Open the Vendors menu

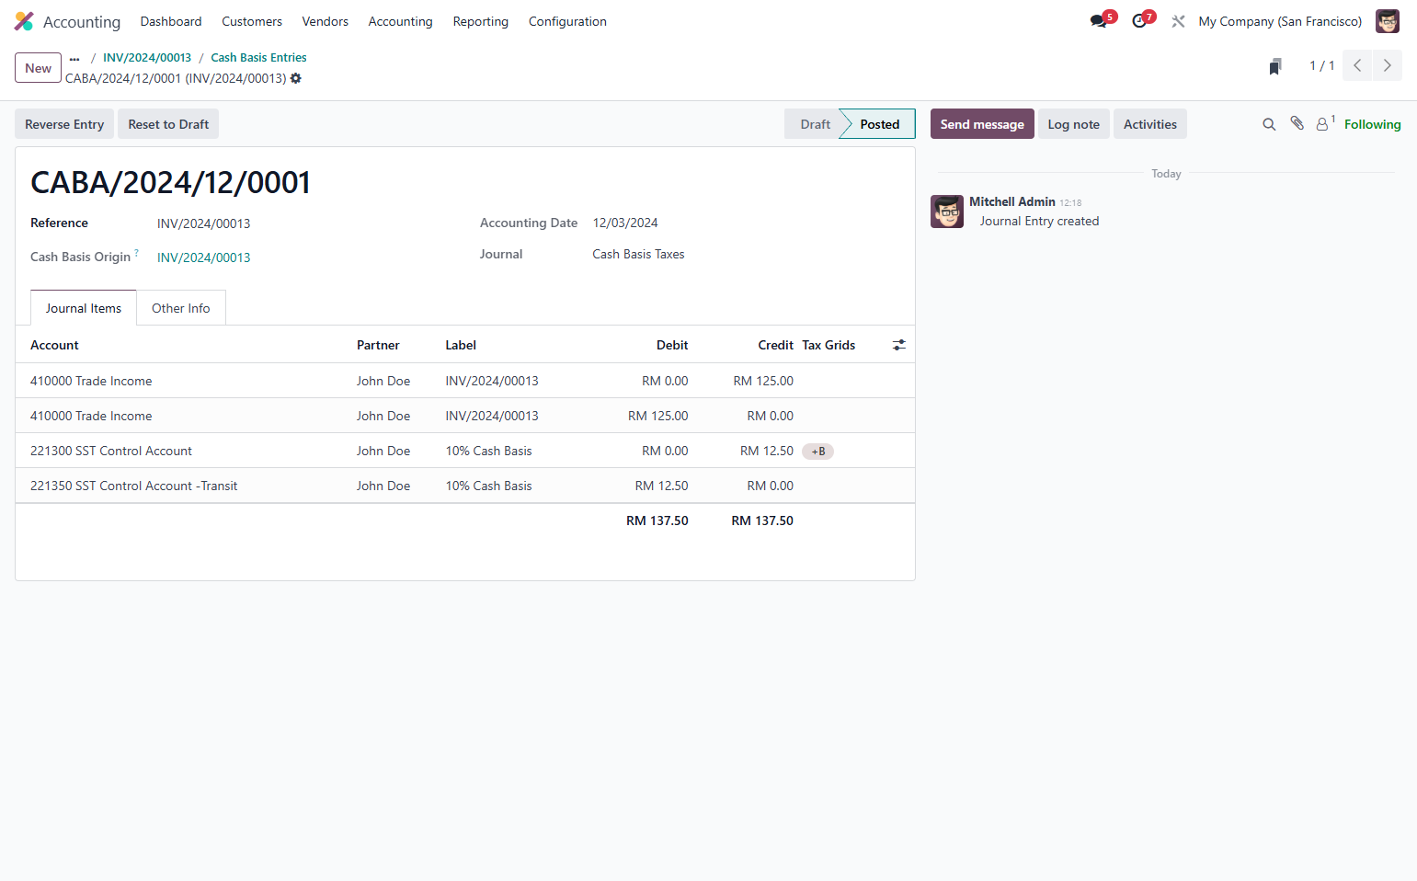click(x=326, y=21)
